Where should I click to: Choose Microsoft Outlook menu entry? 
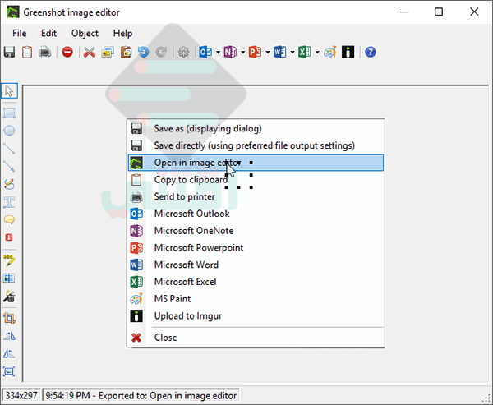(x=256, y=214)
